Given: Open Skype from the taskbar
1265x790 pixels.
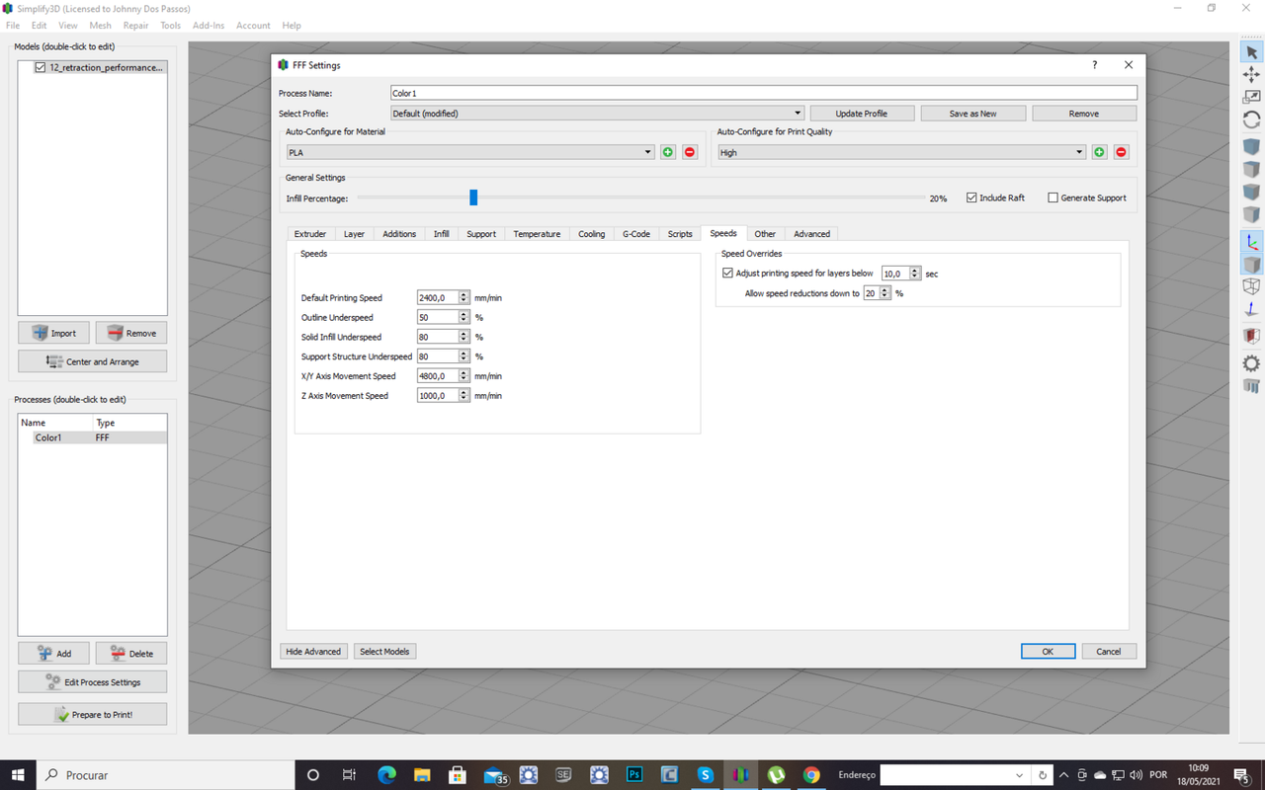Looking at the screenshot, I should 705,775.
